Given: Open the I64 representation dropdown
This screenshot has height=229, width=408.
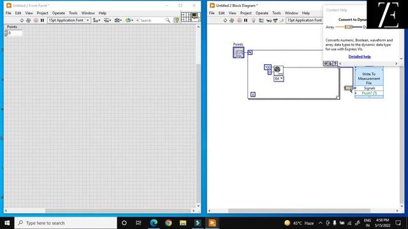Looking at the screenshot, I should point(279,78).
